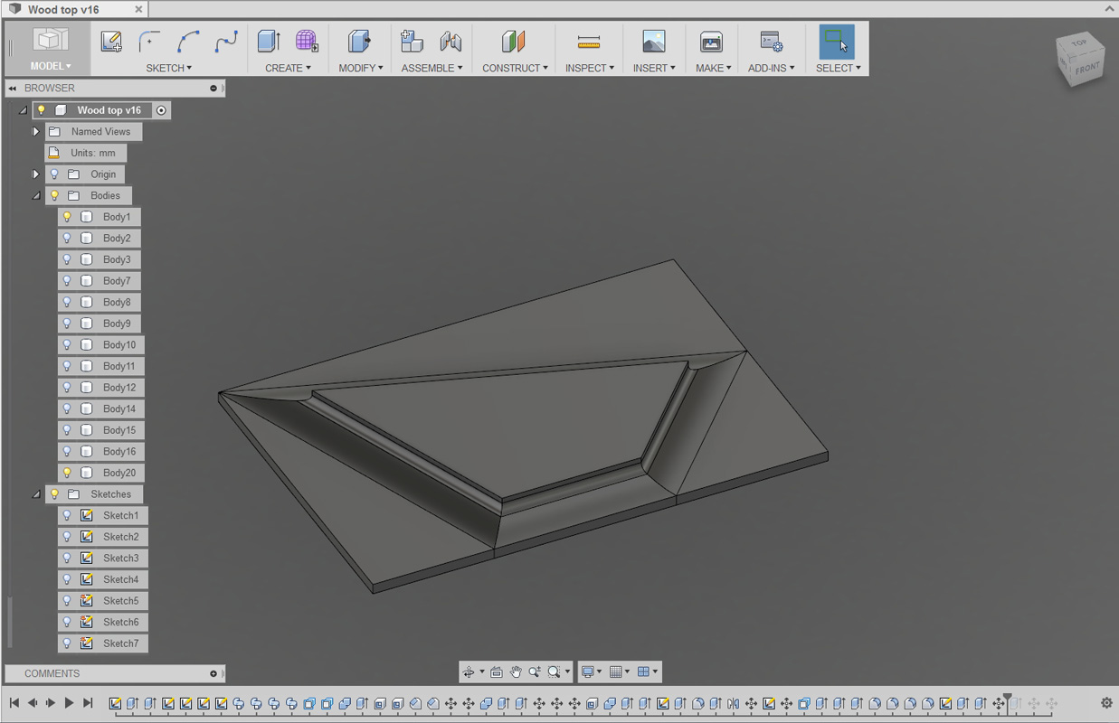Activate Wood top v16 radio button
1119x723 pixels.
pyautogui.click(x=161, y=110)
